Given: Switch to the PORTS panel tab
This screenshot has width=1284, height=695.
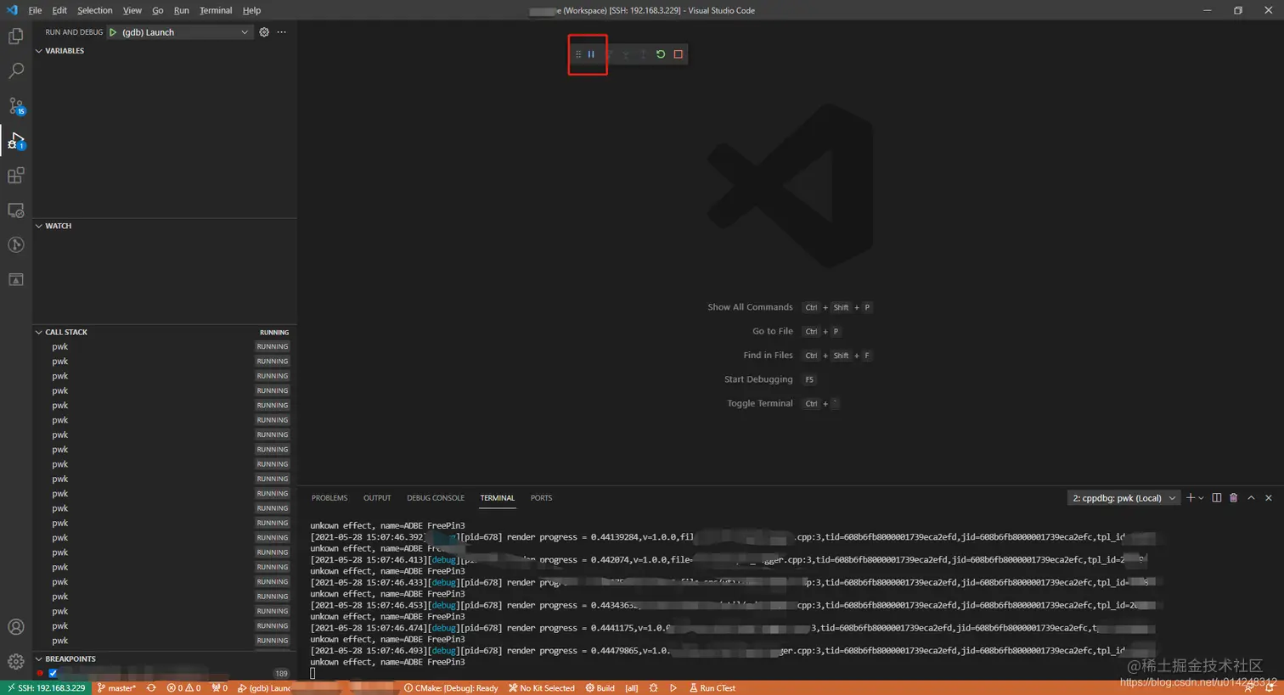Looking at the screenshot, I should [x=541, y=498].
